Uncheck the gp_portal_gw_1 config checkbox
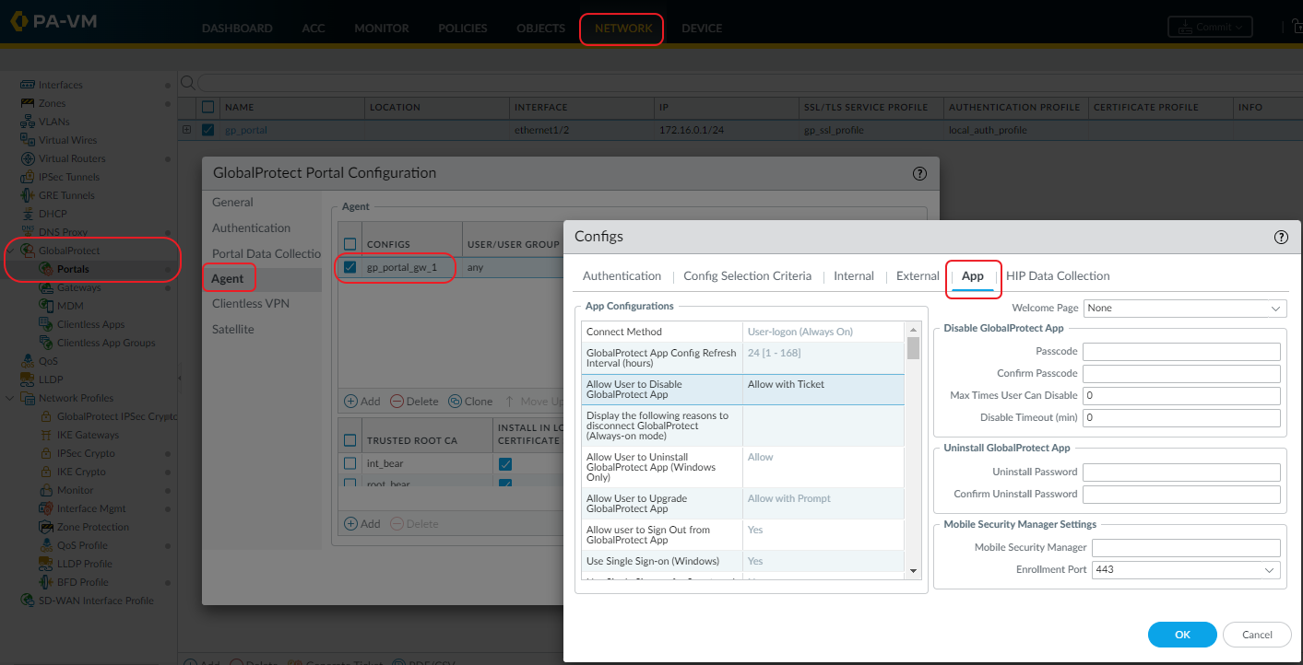The image size is (1303, 665). 350,268
